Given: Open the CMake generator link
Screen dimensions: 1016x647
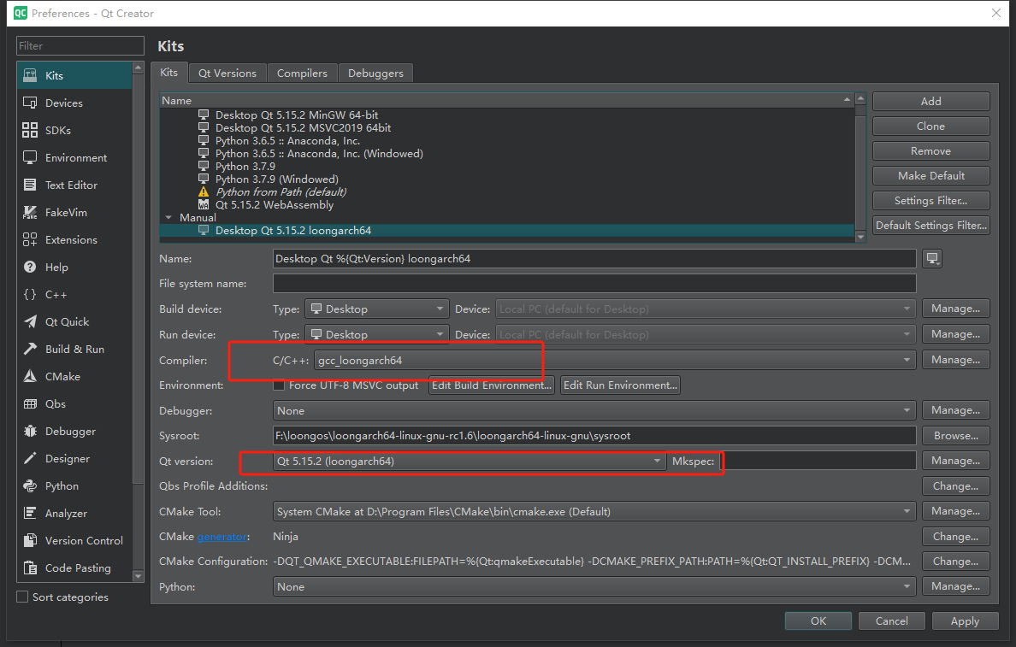Looking at the screenshot, I should 222,537.
